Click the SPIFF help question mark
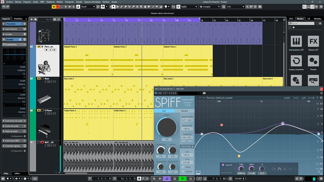324x182 pixels. point(317,98)
